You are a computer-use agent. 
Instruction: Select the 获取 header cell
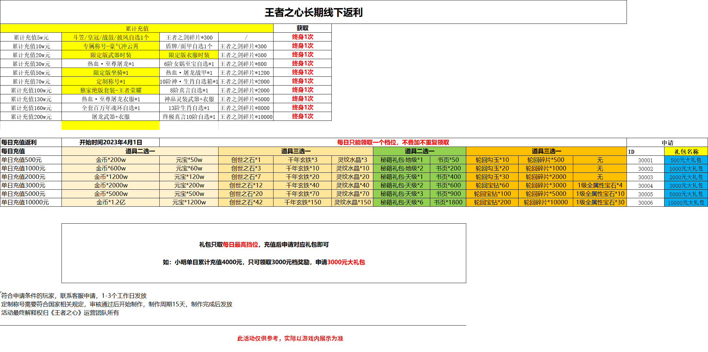(303, 28)
